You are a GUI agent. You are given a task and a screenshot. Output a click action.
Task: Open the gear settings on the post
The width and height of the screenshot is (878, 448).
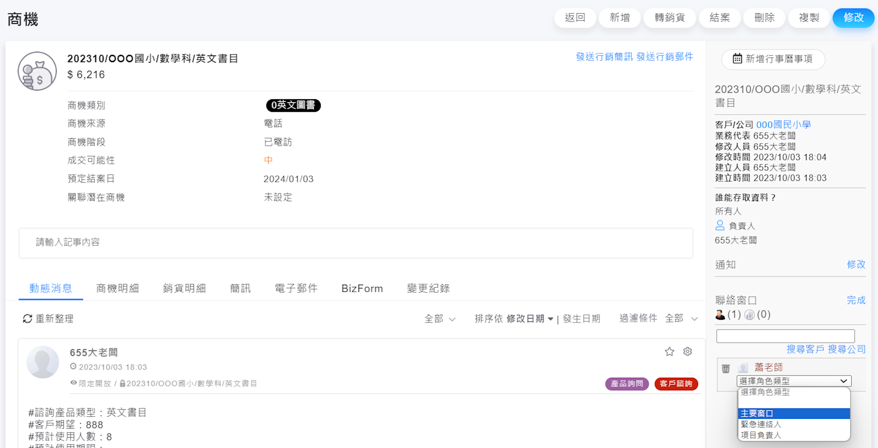point(687,351)
